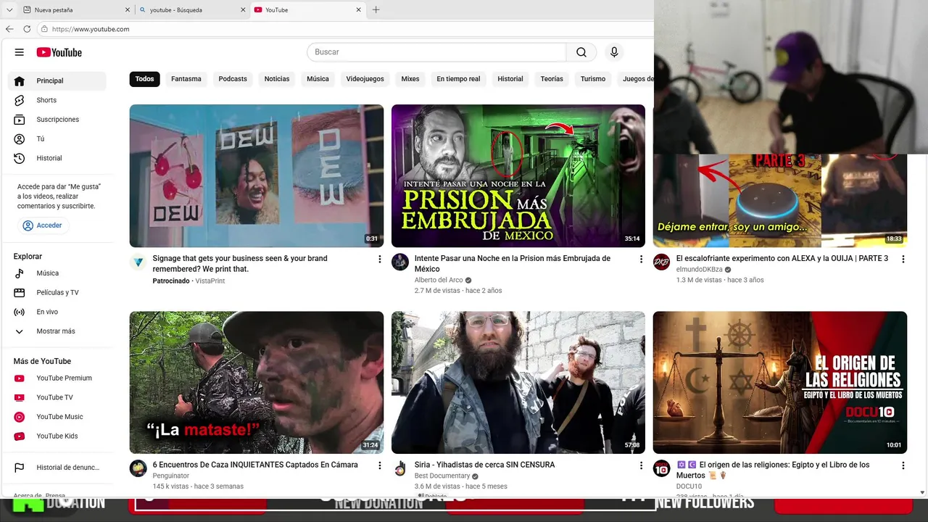The width and height of the screenshot is (928, 522).
Task: Start voice search with microphone icon
Action: (614, 52)
